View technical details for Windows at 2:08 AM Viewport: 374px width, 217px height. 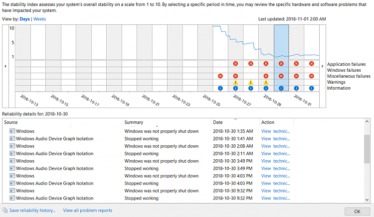pyautogui.click(x=275, y=146)
